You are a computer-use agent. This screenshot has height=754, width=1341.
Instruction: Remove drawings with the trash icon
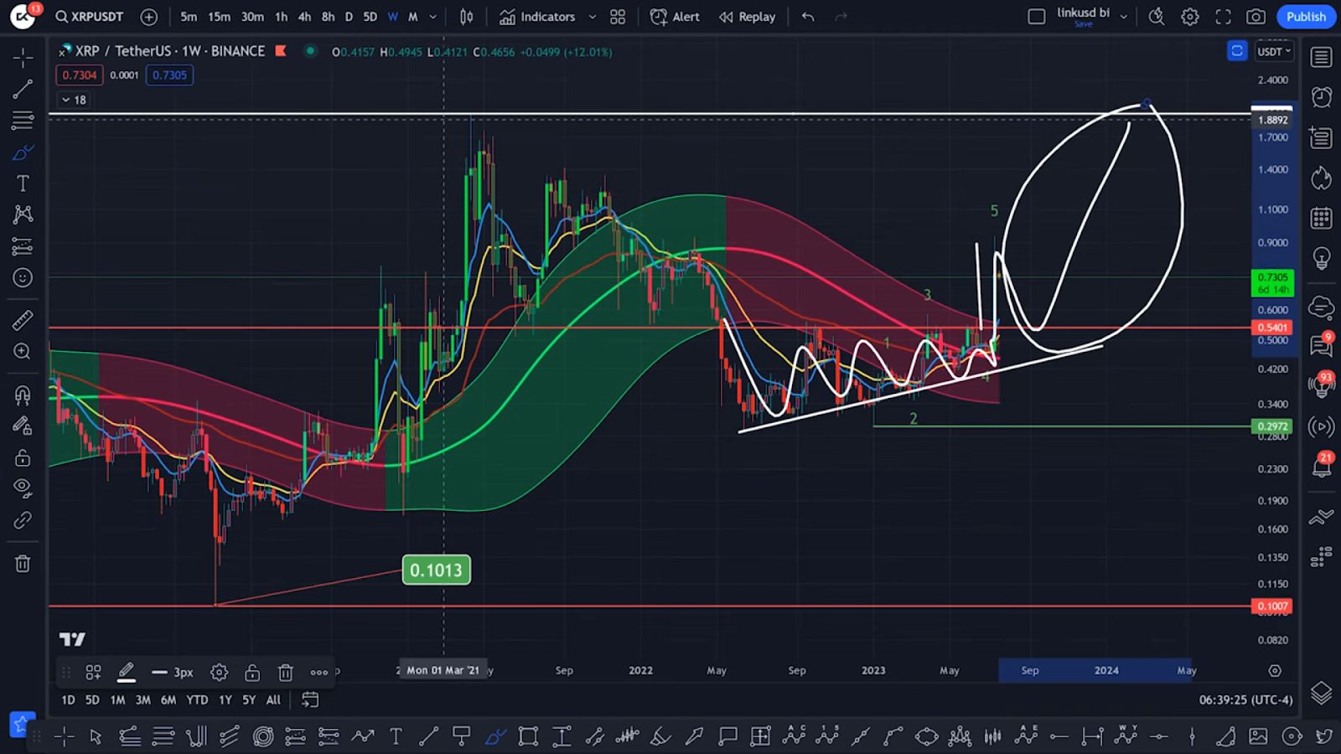pos(22,564)
